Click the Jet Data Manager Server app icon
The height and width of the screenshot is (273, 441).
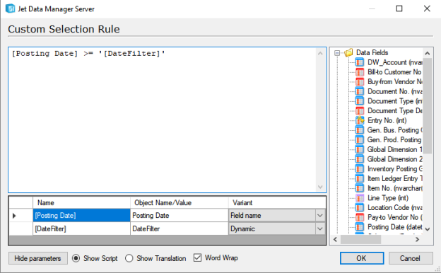pyautogui.click(x=10, y=8)
